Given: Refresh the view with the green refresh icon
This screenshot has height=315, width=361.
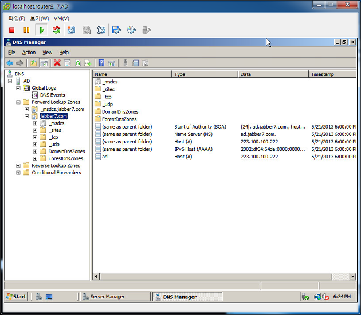Looking at the screenshot, I should point(78,63).
